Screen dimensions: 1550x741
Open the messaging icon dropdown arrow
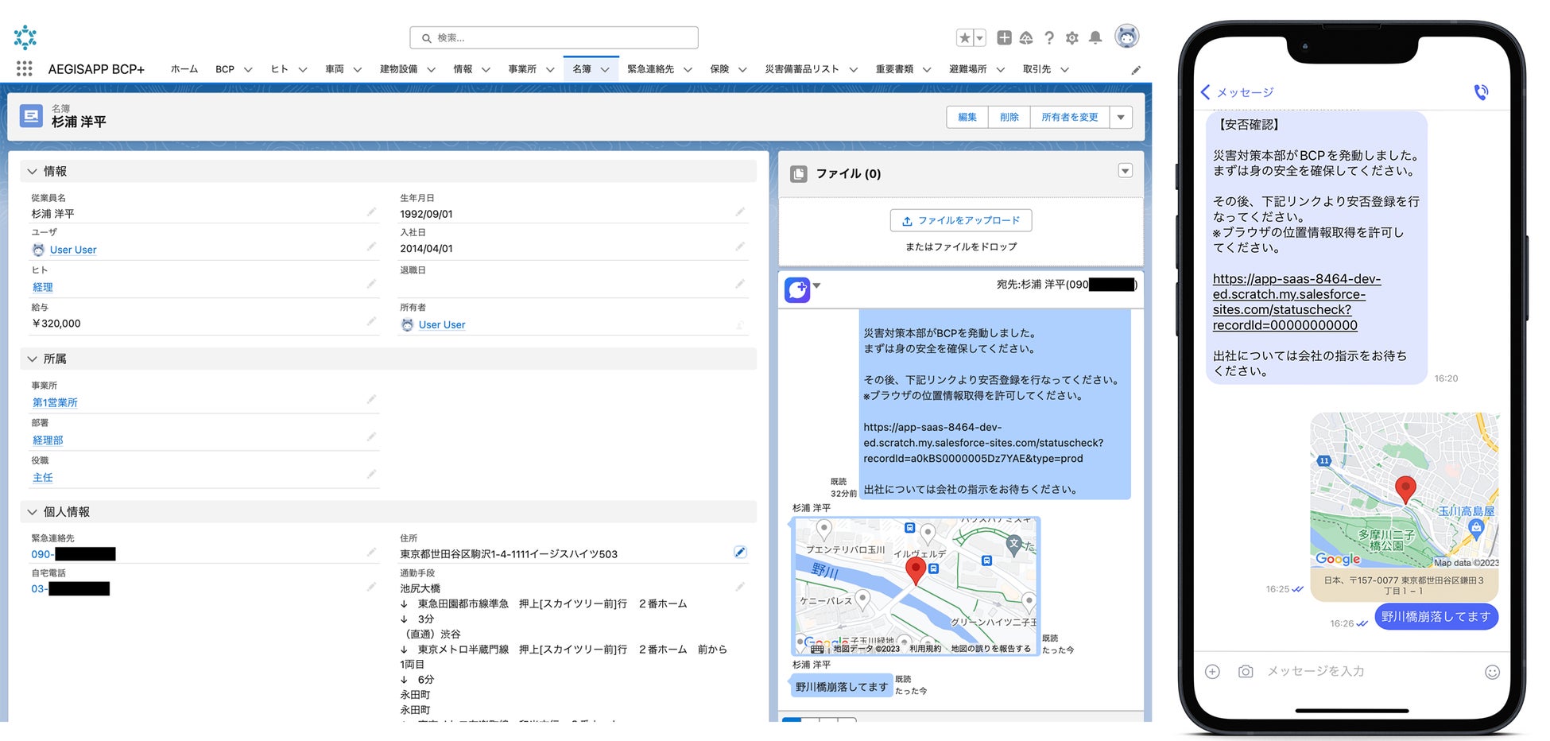point(816,286)
